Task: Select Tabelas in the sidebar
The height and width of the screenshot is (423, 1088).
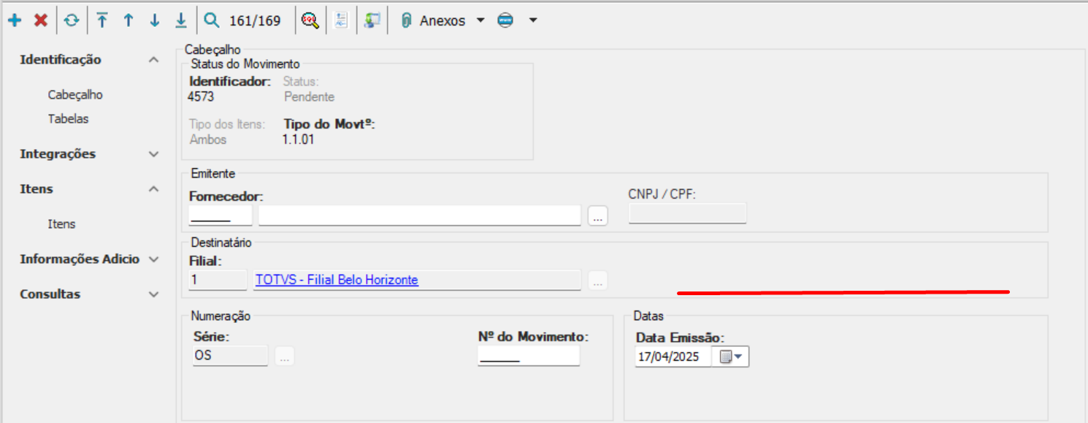Action: tap(69, 118)
